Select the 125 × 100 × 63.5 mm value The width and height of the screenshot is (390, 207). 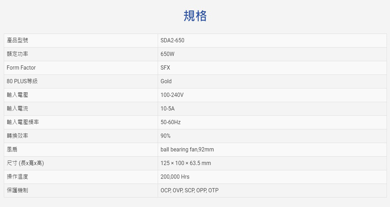(185, 163)
